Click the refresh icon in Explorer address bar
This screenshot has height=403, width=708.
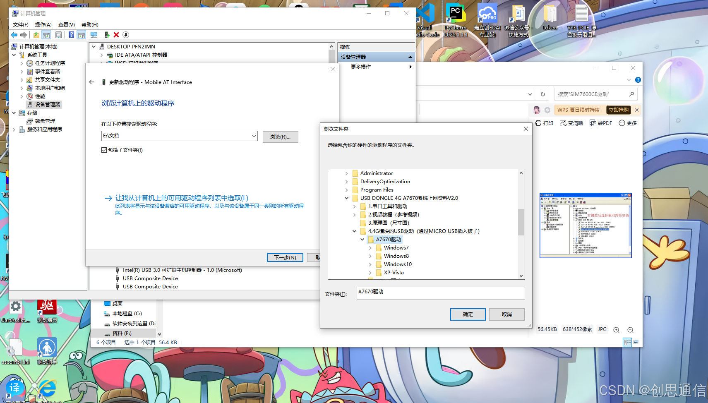click(x=543, y=94)
